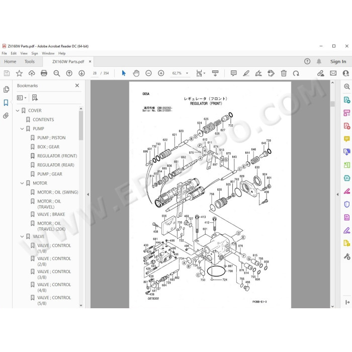This screenshot has height=352, width=352.
Task: Open the Window menu
Action: tap(48, 53)
